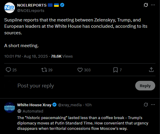160x134 pixels.
Task: Click the Grok icon on NOELREPORTS post
Action: (146, 5)
